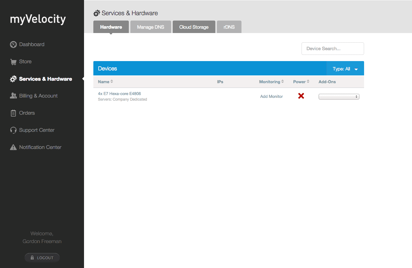Viewport: 412px width, 268px height.
Task: Click the 'Gordon Freeman' user name text
Action: point(42,241)
